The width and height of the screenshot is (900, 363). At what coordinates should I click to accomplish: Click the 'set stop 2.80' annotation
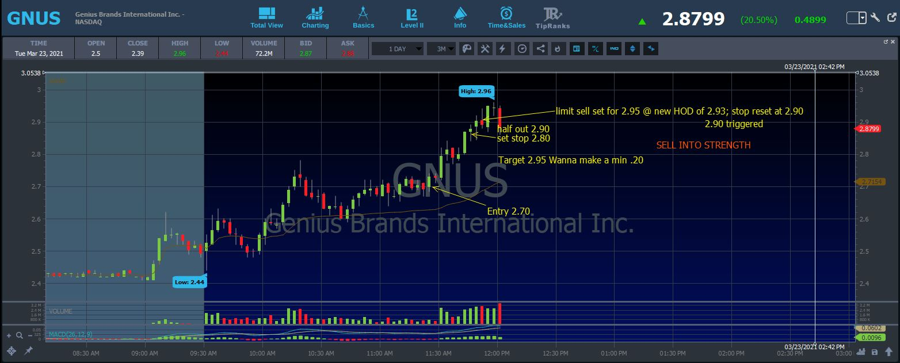pyautogui.click(x=523, y=138)
